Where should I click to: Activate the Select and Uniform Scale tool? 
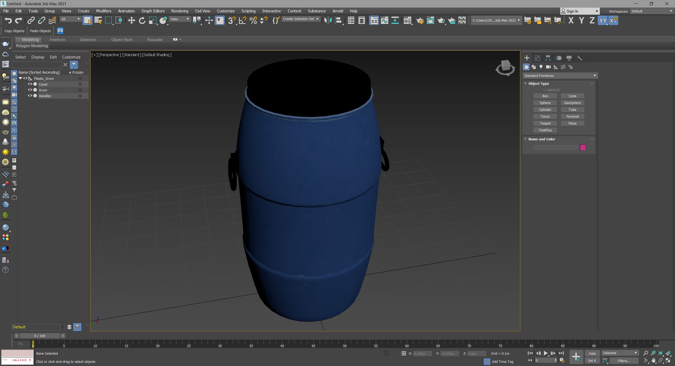pos(152,21)
